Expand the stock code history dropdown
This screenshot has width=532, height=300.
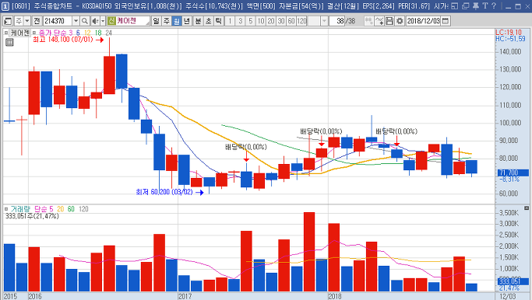(x=76, y=21)
